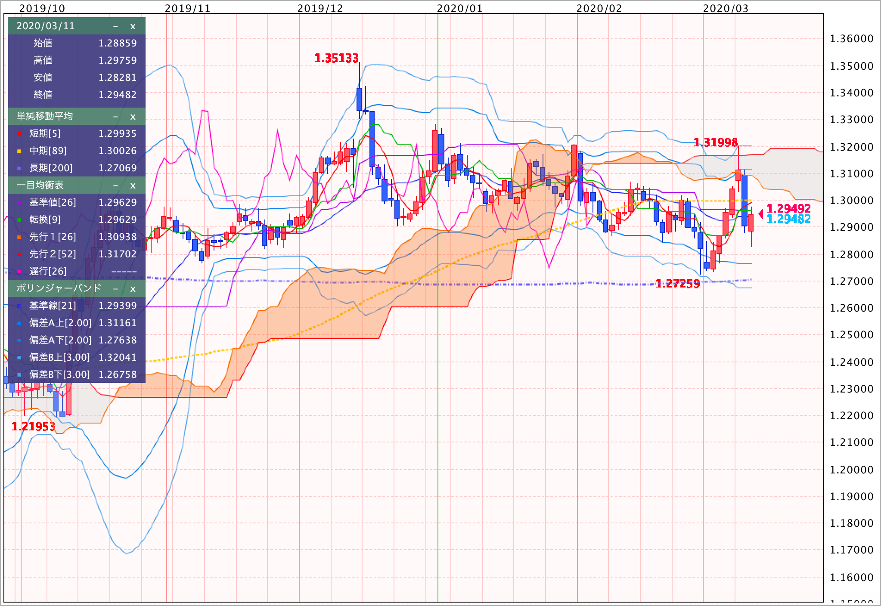Screen dimensions: 881x606
Task: Select the 始値 value 1.28859
Action: (118, 43)
